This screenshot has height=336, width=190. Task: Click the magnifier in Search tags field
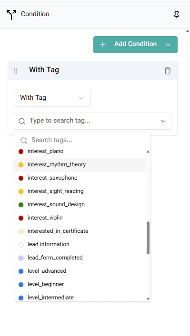pyautogui.click(x=24, y=141)
